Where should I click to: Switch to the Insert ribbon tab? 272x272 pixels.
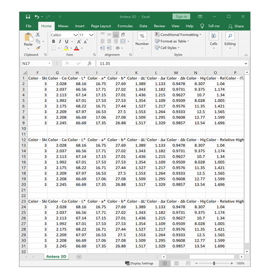pyautogui.click(x=80, y=26)
